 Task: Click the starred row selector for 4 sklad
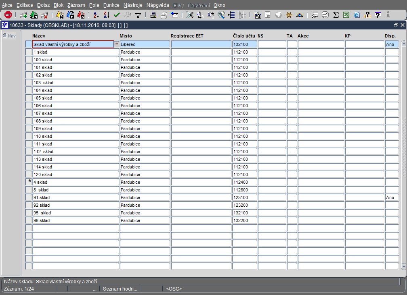point(29,182)
